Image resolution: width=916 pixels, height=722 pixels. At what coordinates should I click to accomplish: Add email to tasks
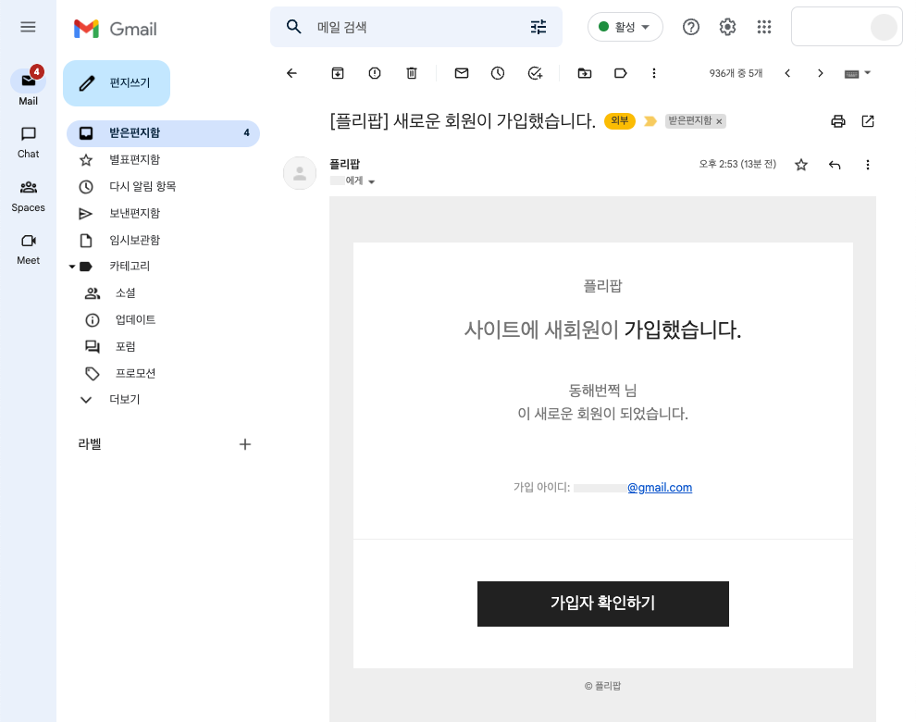[x=535, y=73]
